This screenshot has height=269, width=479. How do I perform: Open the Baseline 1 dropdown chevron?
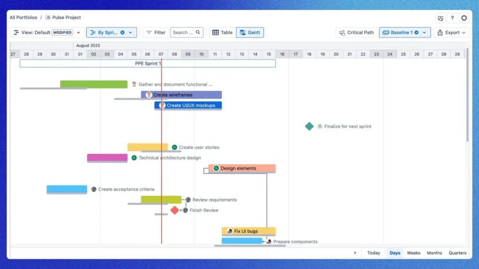tap(425, 32)
